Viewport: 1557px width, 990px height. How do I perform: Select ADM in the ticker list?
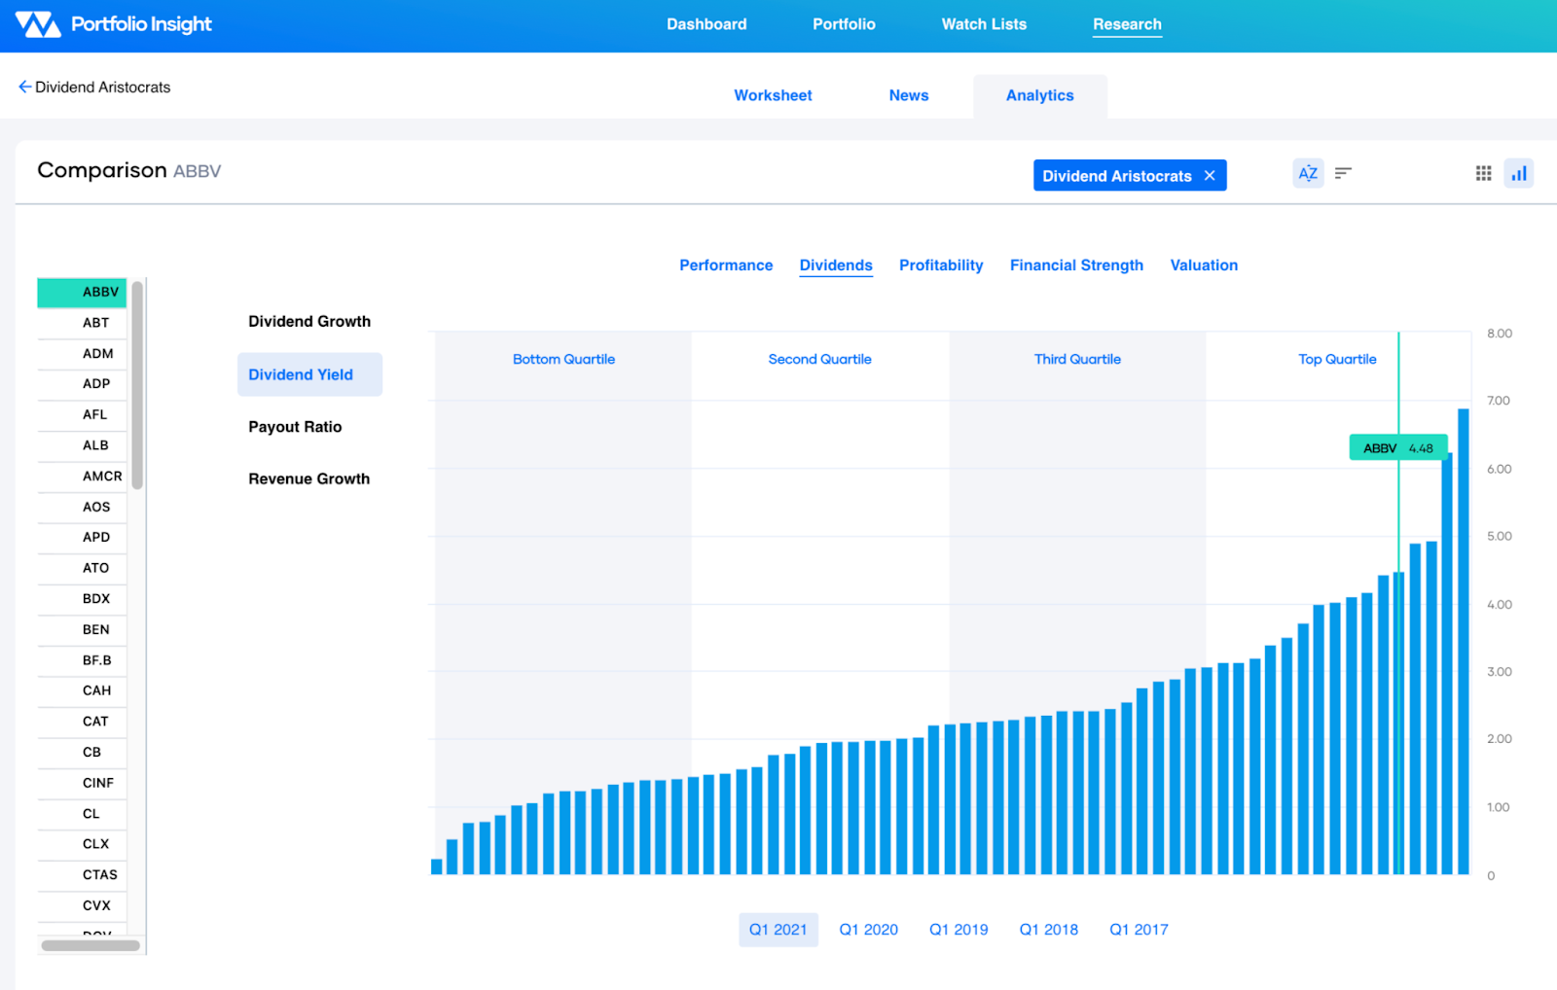pyautogui.click(x=82, y=354)
